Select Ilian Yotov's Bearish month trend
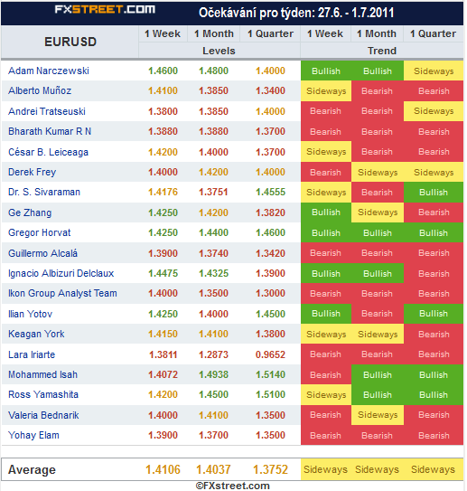The image size is (467, 491). [378, 314]
